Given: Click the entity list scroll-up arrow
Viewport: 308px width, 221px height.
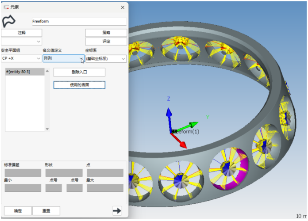Looking at the screenshot, I should [47, 71].
